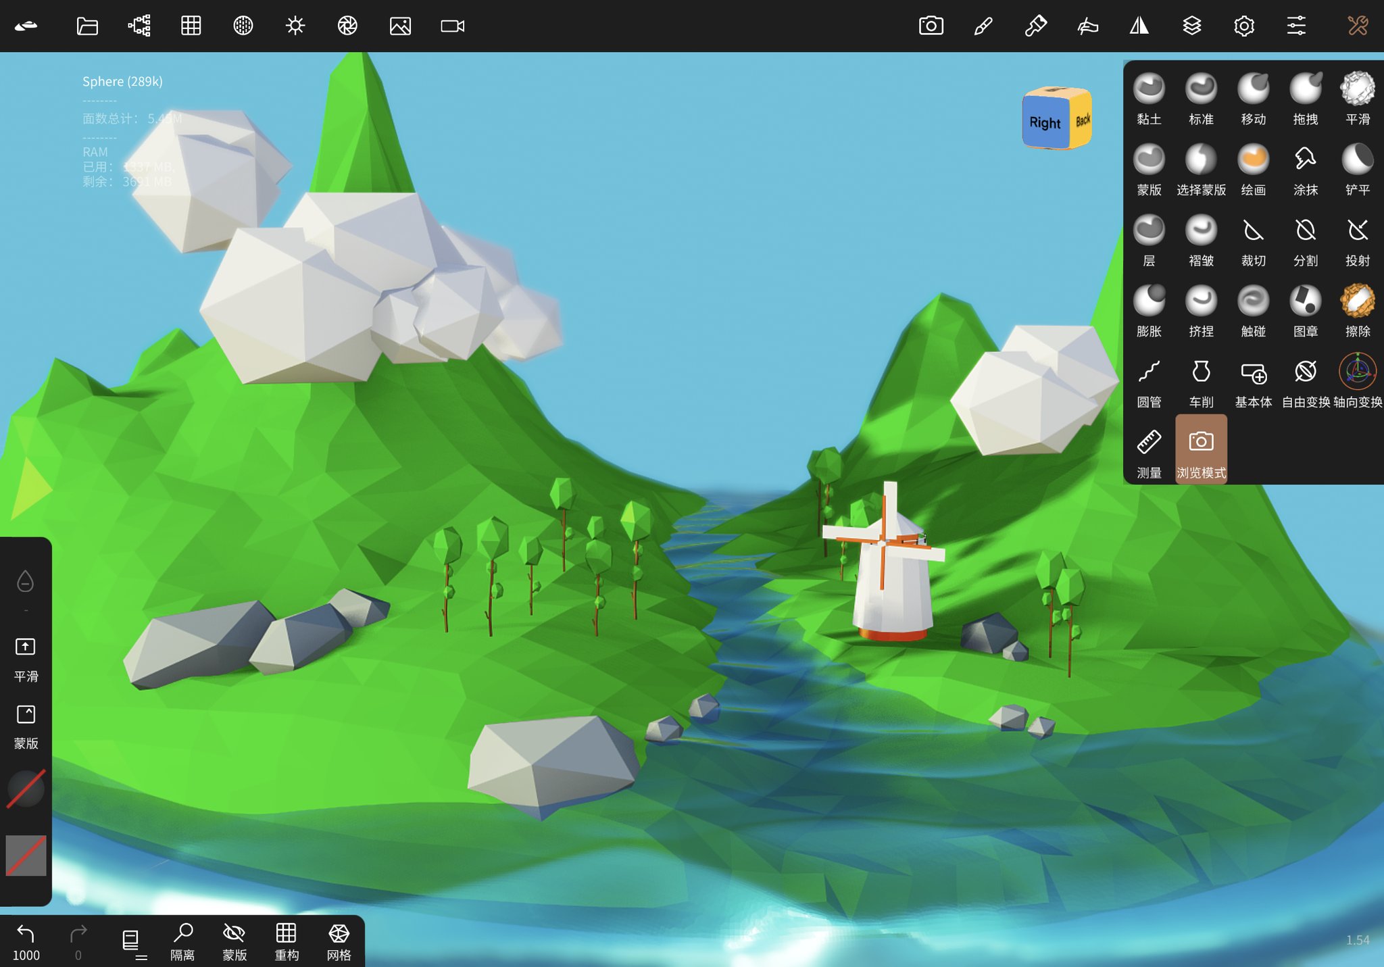Select the 移动 (Move) tool

(1253, 99)
